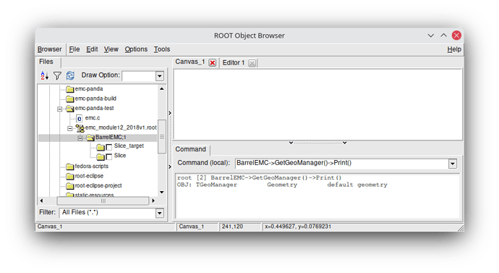This screenshot has height=273, width=499.
Task: Open the Browser menu
Action: [x=50, y=49]
